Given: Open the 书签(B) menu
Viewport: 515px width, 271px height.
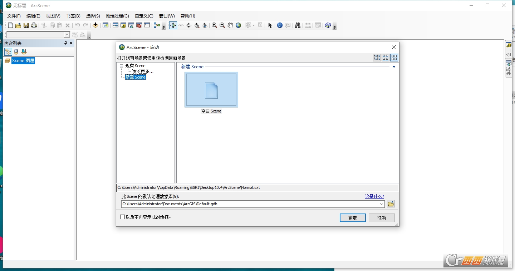Looking at the screenshot, I should click(x=73, y=16).
